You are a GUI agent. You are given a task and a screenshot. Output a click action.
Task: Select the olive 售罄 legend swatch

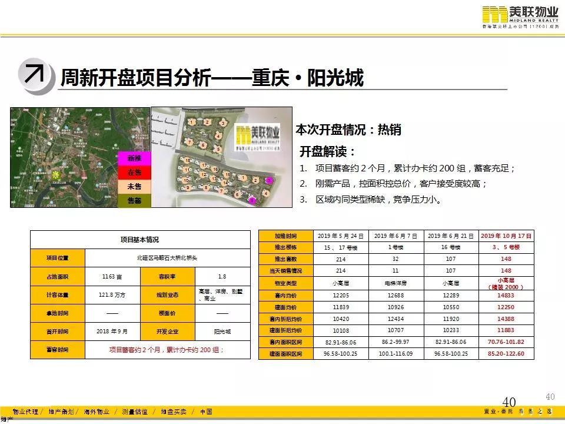tap(134, 200)
